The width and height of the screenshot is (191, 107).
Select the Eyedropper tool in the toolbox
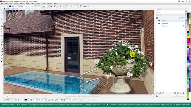(x=2, y=55)
